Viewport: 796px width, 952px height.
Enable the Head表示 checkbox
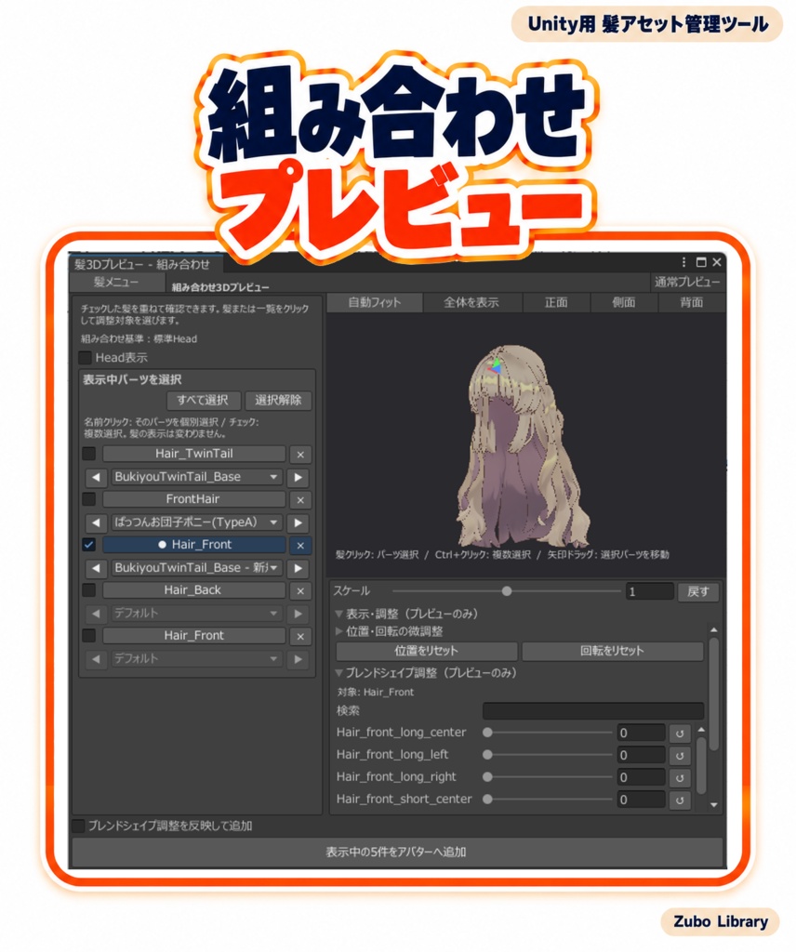(86, 358)
